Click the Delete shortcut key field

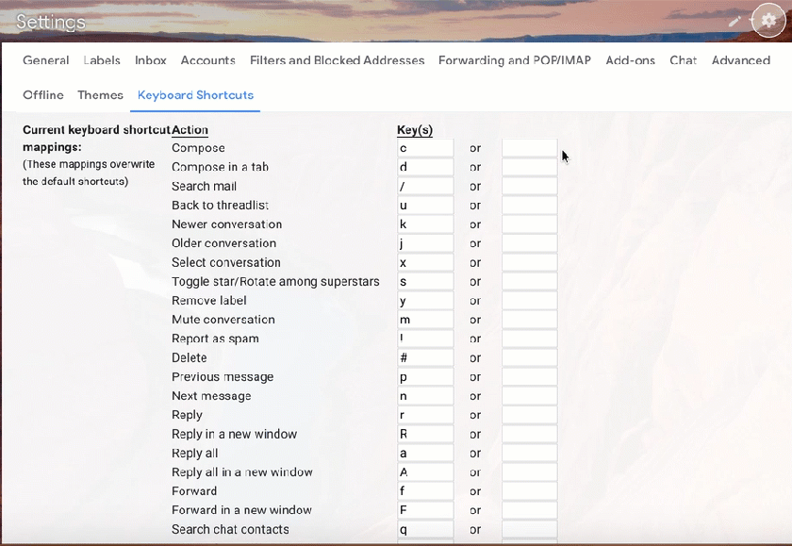[425, 358]
